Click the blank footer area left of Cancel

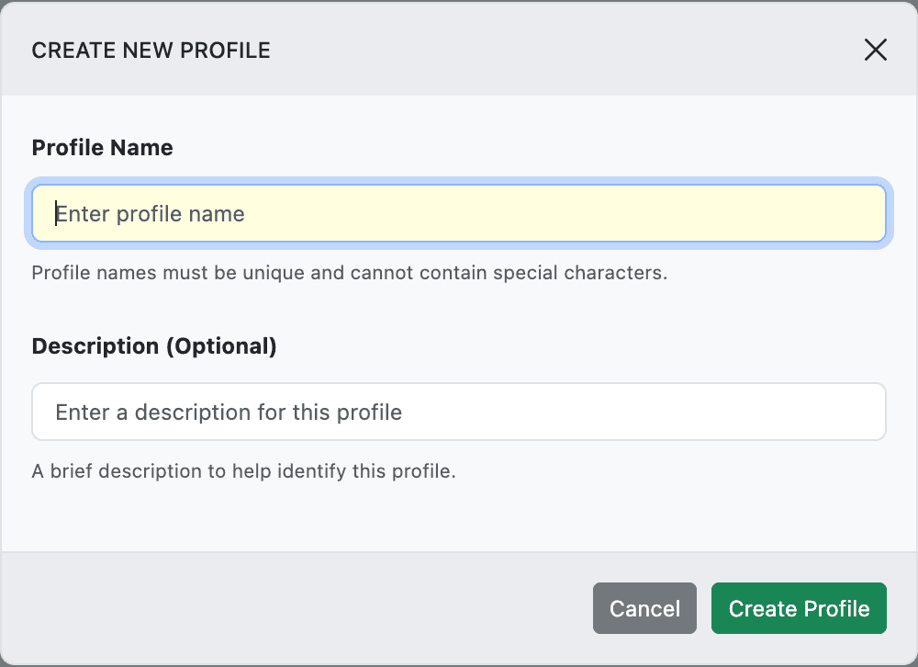pos(294,608)
